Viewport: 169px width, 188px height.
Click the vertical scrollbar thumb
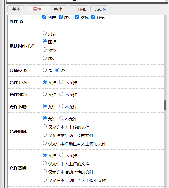(165, 105)
